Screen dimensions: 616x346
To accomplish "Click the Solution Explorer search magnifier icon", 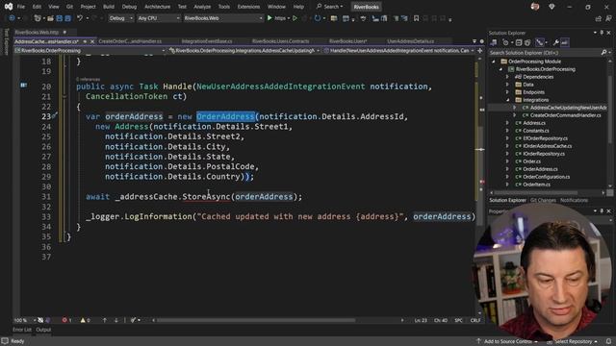I will click(603, 53).
